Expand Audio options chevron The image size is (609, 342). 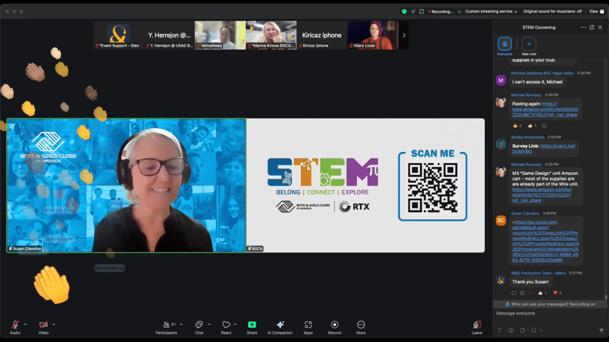coord(25,324)
